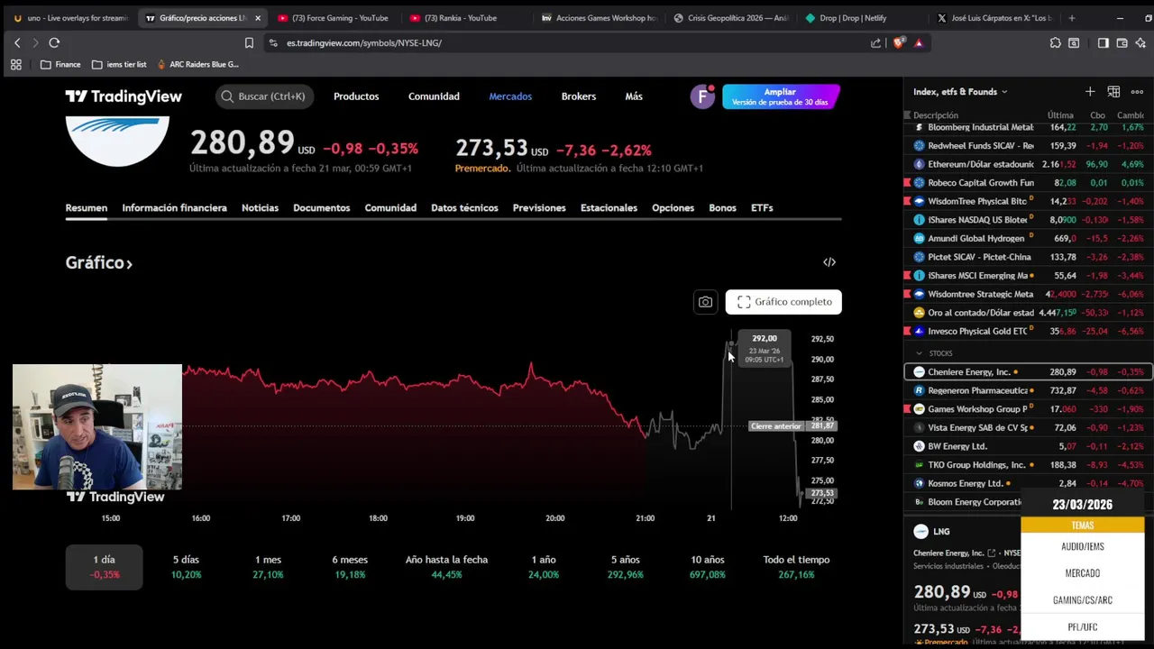Screen dimensions: 1154x649
Task: Toggle the red flag on Robeco Capital Growth row
Action: pos(908,183)
